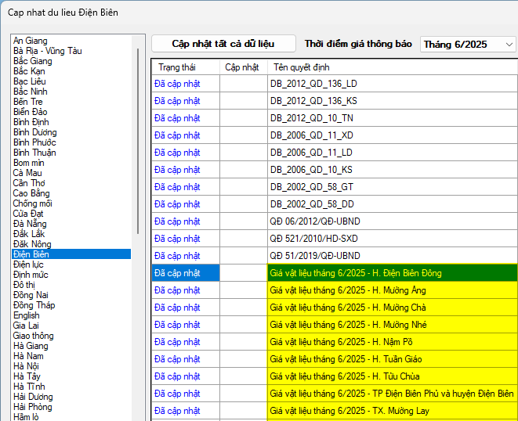
Task: Select row 'QĐ 06/2012/QĐ-UBND'
Action: pyautogui.click(x=335, y=221)
